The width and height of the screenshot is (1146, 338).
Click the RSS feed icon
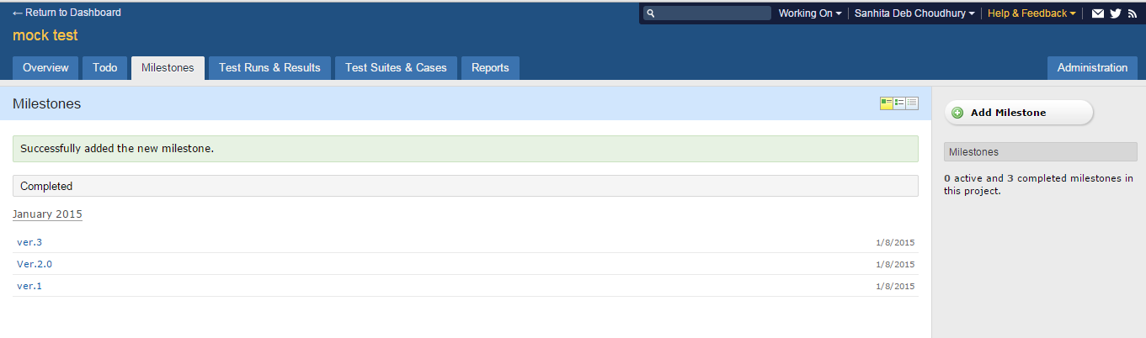[x=1133, y=13]
